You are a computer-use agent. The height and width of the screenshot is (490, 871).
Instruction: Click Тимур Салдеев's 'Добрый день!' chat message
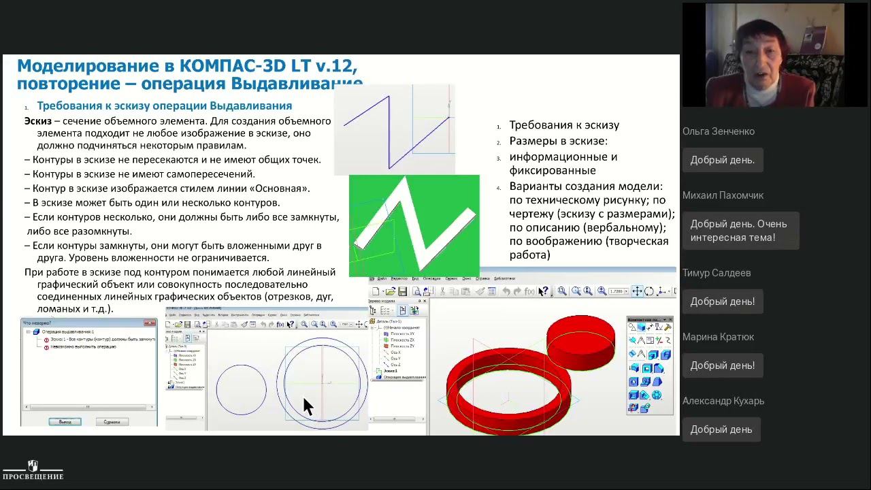pyautogui.click(x=723, y=301)
